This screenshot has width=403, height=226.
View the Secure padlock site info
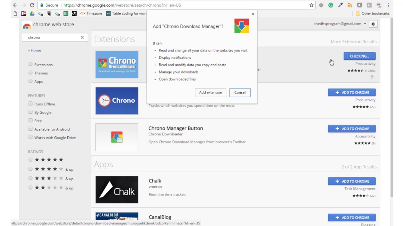pos(49,5)
